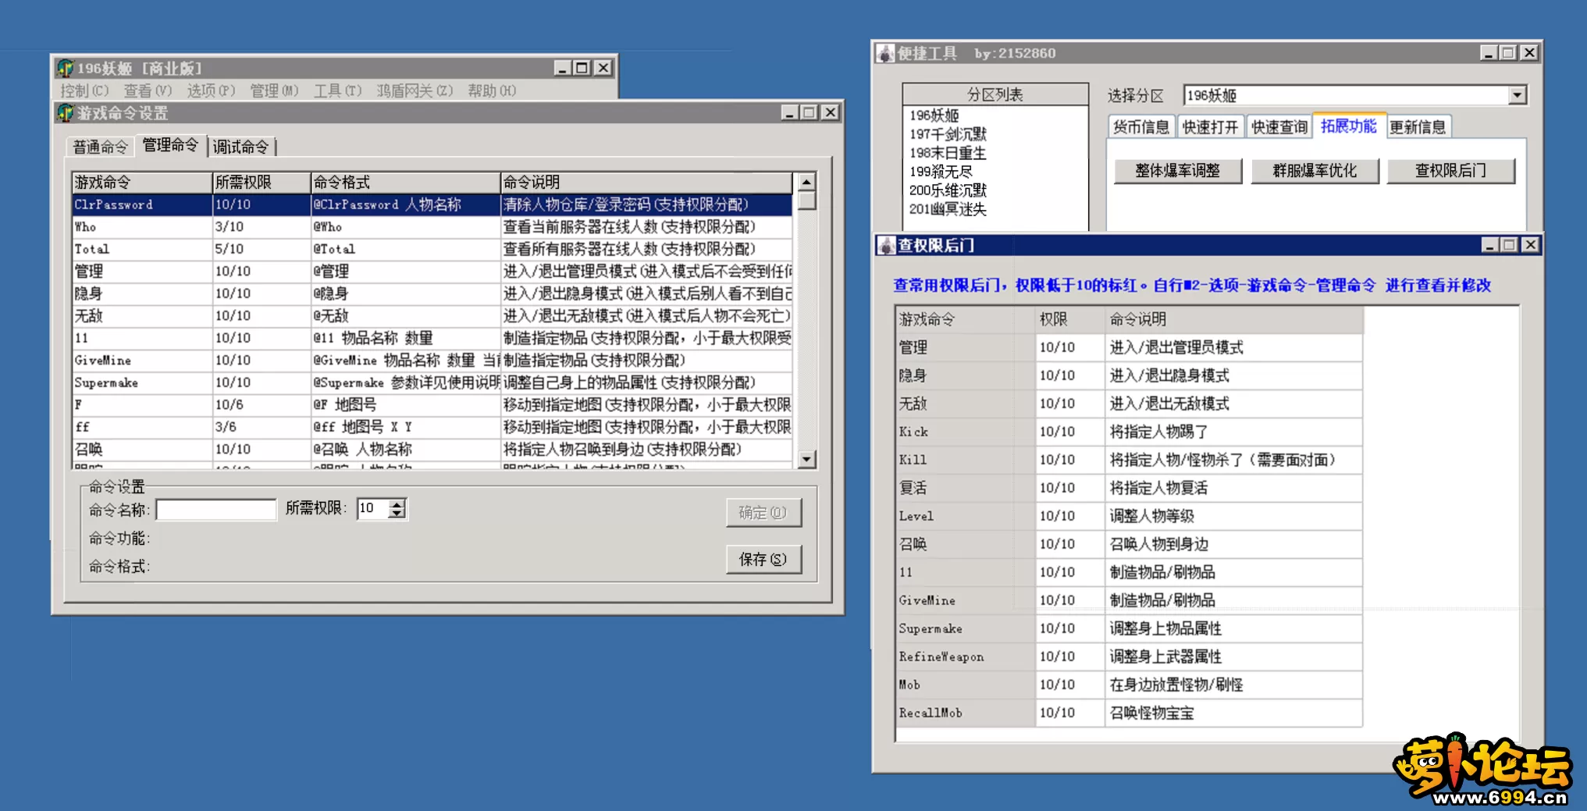
Task: Click the 游戏命令设置 window title icon
Action: point(66,113)
